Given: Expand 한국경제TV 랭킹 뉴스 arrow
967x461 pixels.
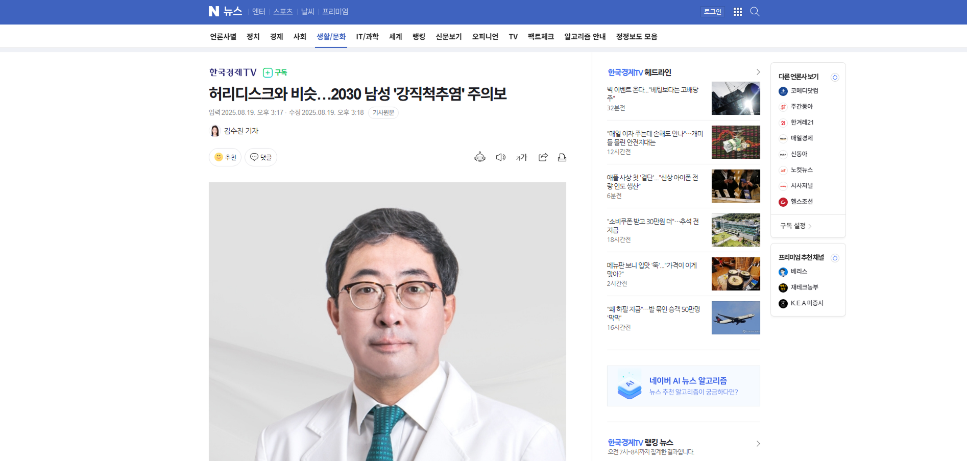Looking at the screenshot, I should pyautogui.click(x=758, y=444).
